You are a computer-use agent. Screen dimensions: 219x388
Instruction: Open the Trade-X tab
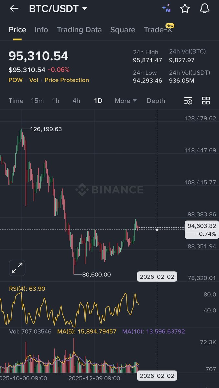[158, 30]
